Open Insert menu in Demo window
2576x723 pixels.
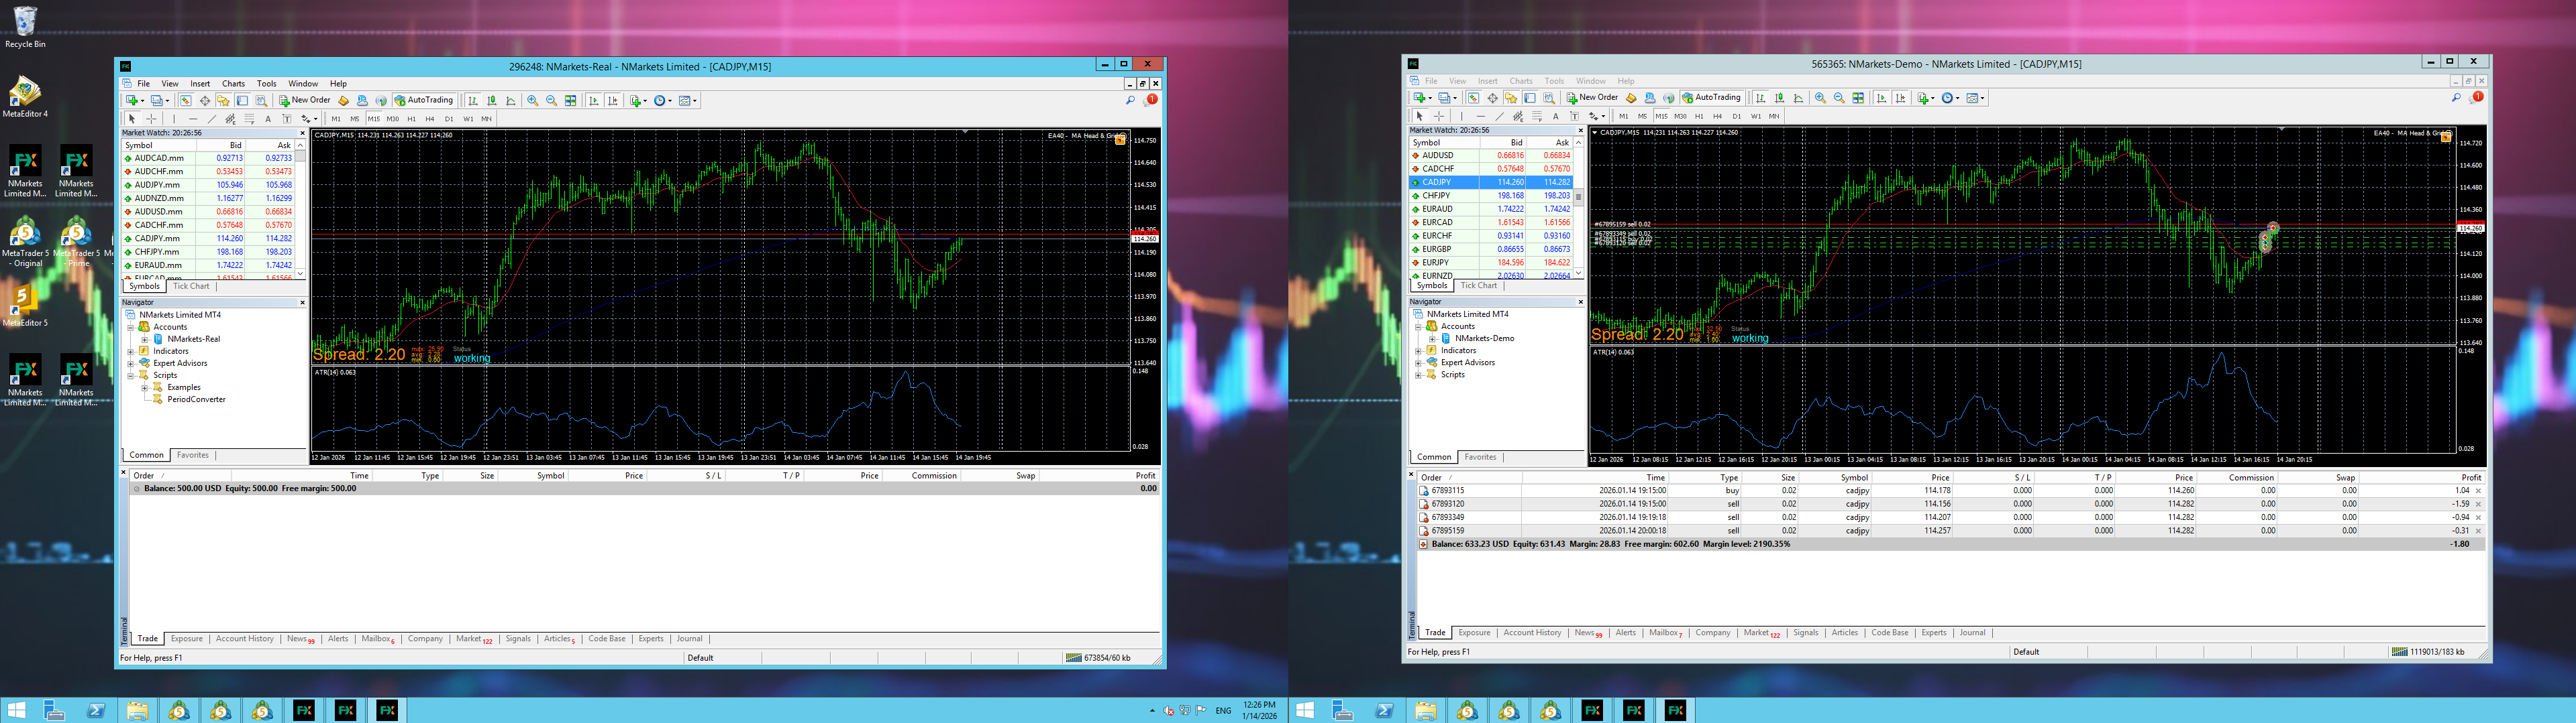(x=1488, y=81)
